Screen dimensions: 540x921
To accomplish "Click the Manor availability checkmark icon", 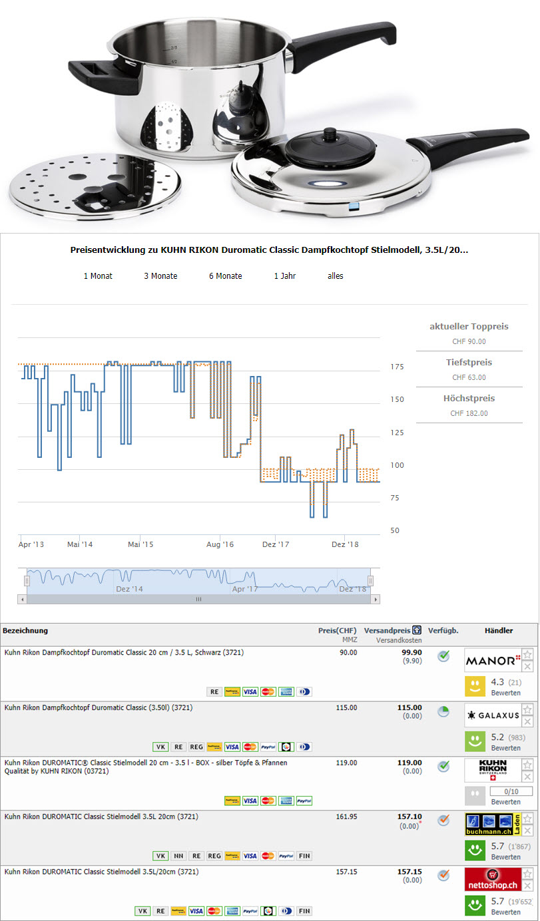I will pyautogui.click(x=443, y=657).
